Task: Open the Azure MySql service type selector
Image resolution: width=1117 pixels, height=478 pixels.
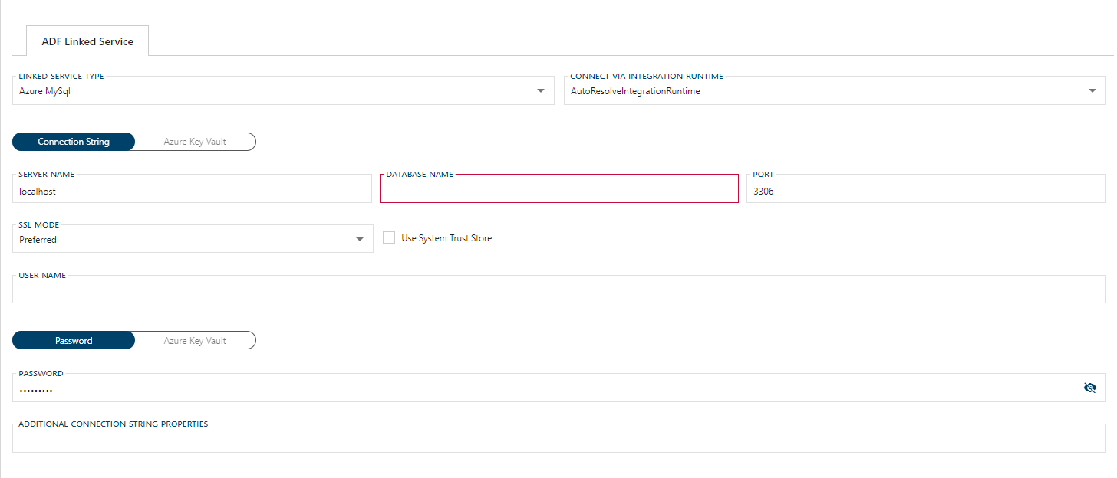Action: (284, 90)
